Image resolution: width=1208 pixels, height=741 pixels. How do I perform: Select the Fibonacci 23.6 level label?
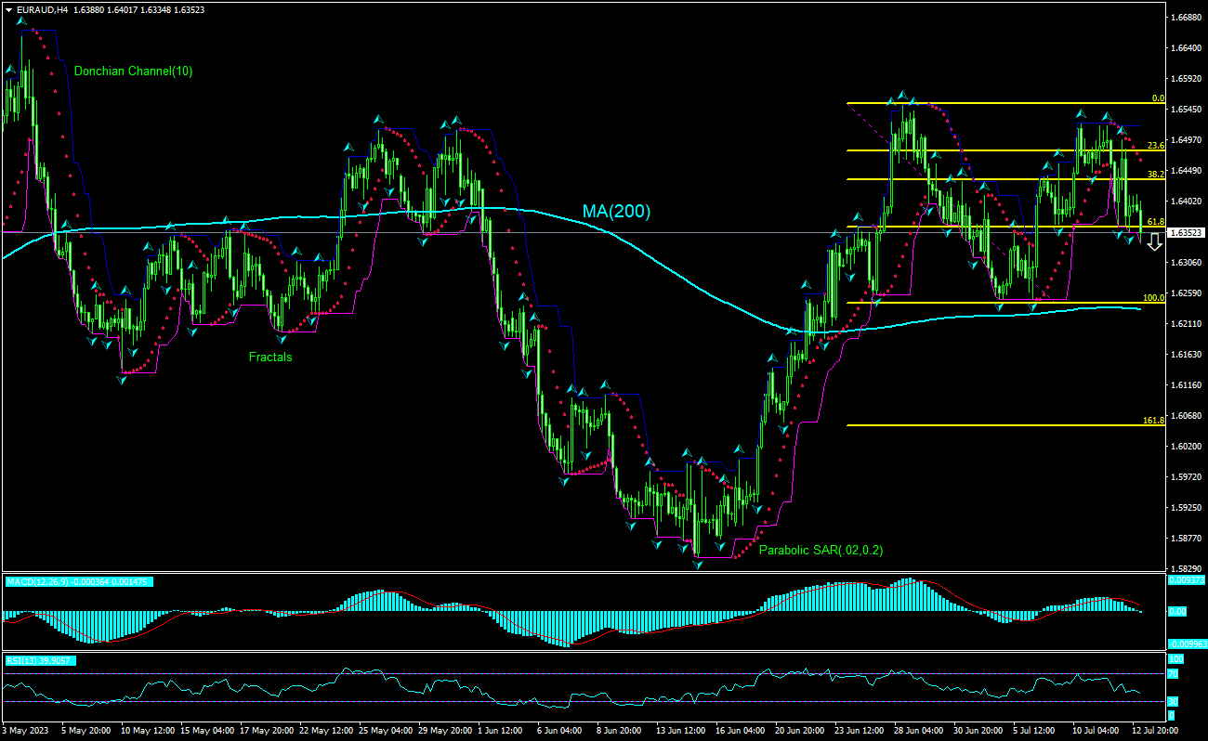[1155, 145]
